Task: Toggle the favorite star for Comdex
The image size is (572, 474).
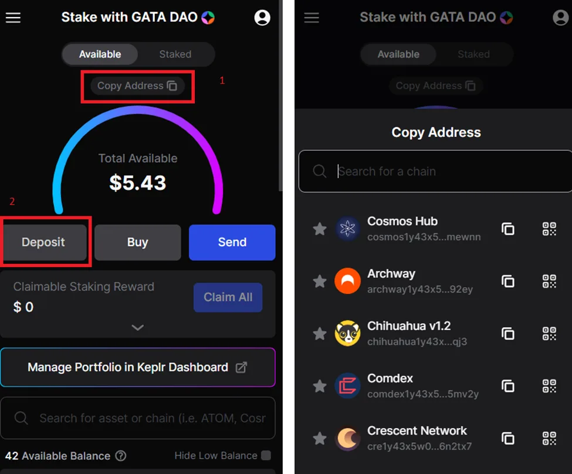Action: tap(320, 386)
